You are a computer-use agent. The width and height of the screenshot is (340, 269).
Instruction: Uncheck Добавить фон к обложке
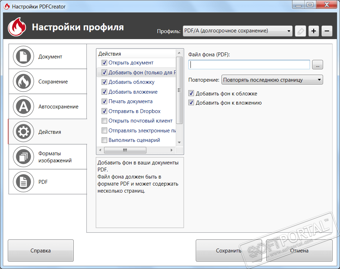[x=191, y=94]
